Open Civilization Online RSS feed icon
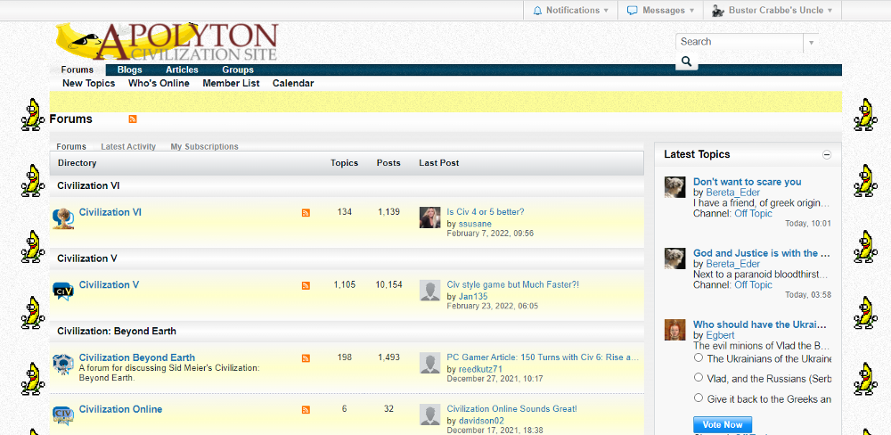Image resolution: width=891 pixels, height=435 pixels. [306, 409]
